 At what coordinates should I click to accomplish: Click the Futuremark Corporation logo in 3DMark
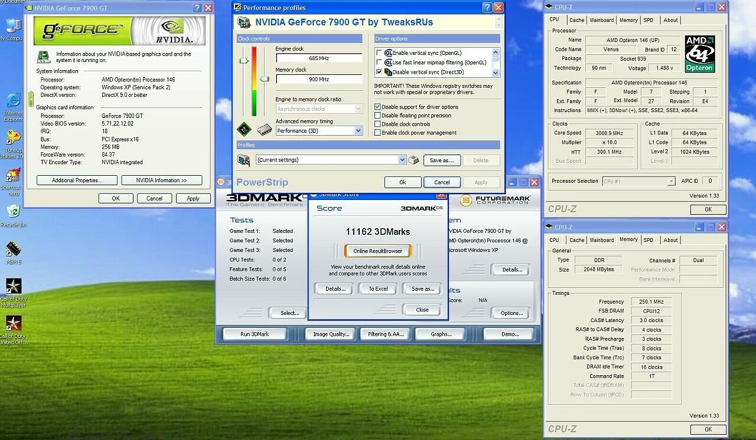(x=495, y=200)
